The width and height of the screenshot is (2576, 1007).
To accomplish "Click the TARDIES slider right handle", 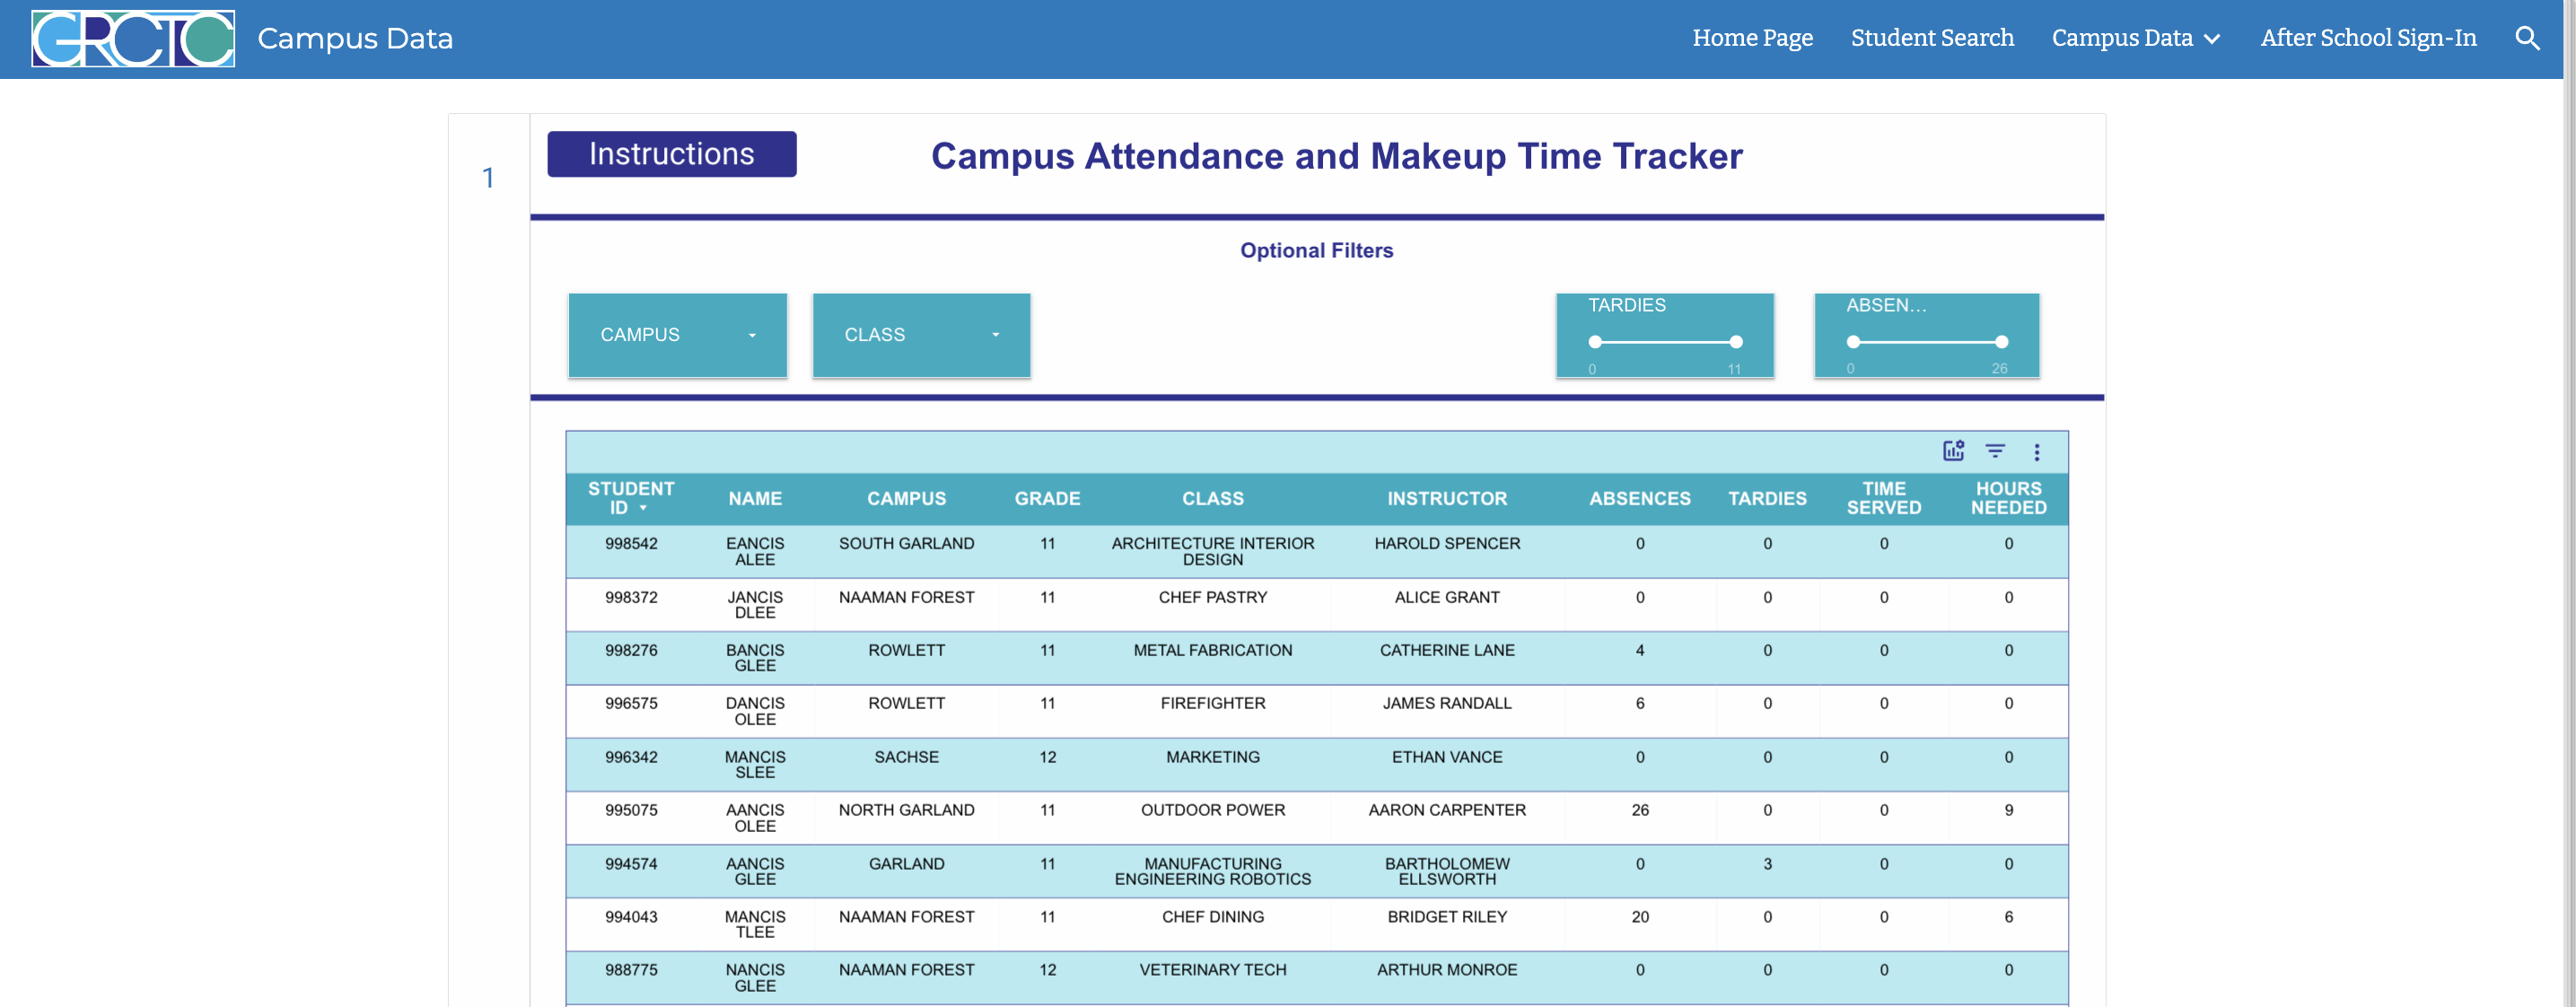I will click(1736, 342).
